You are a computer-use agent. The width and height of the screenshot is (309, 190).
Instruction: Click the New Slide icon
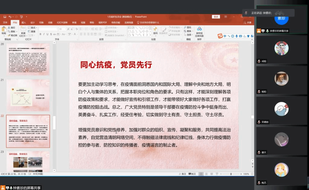[x=23, y=30]
